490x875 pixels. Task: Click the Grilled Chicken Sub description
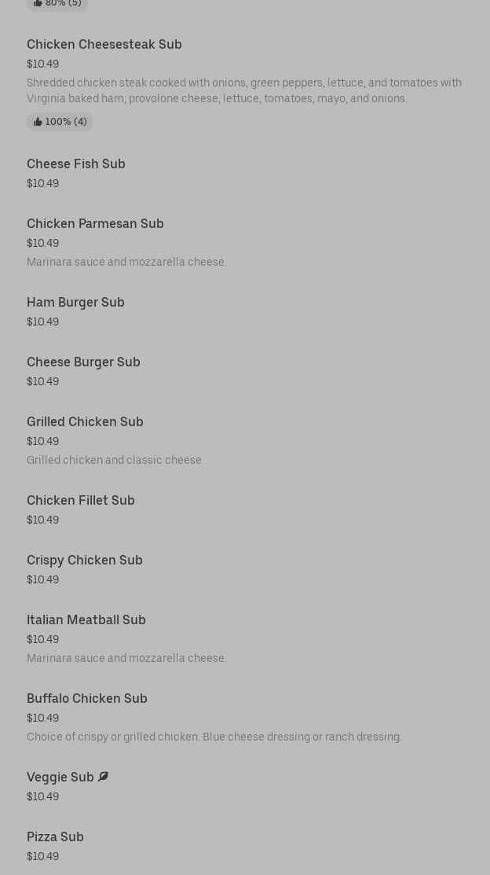click(x=115, y=460)
